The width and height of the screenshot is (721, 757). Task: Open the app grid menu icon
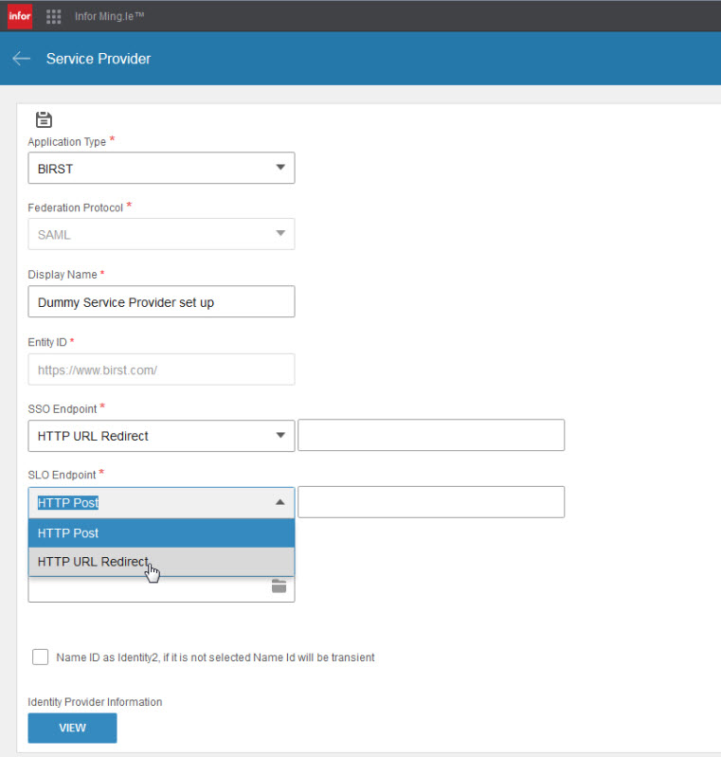[x=54, y=16]
